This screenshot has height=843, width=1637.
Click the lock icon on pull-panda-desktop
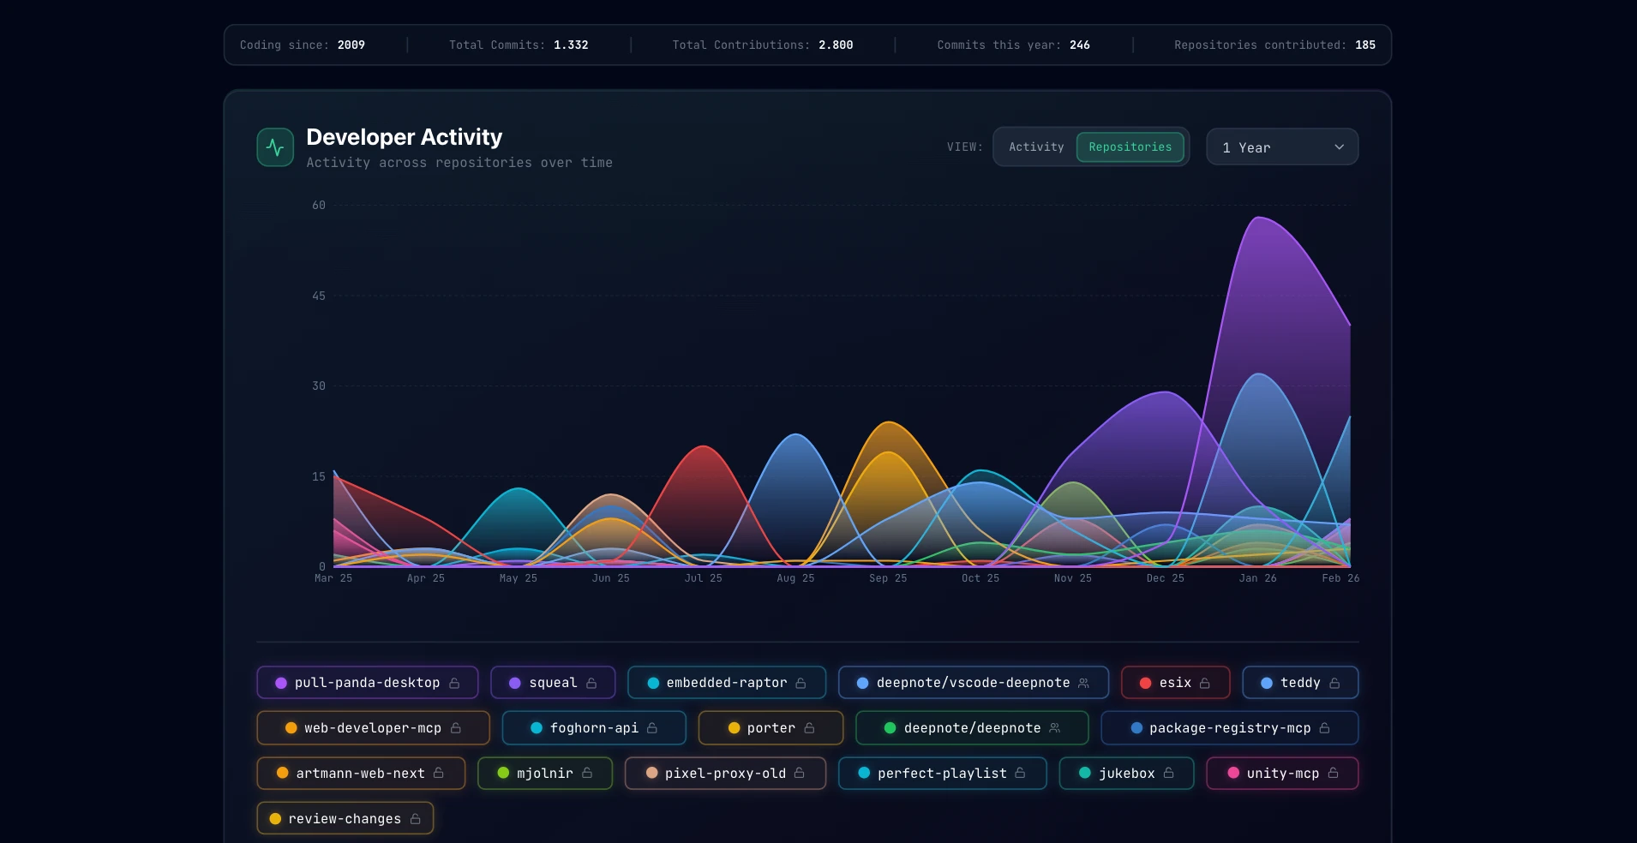[454, 683]
